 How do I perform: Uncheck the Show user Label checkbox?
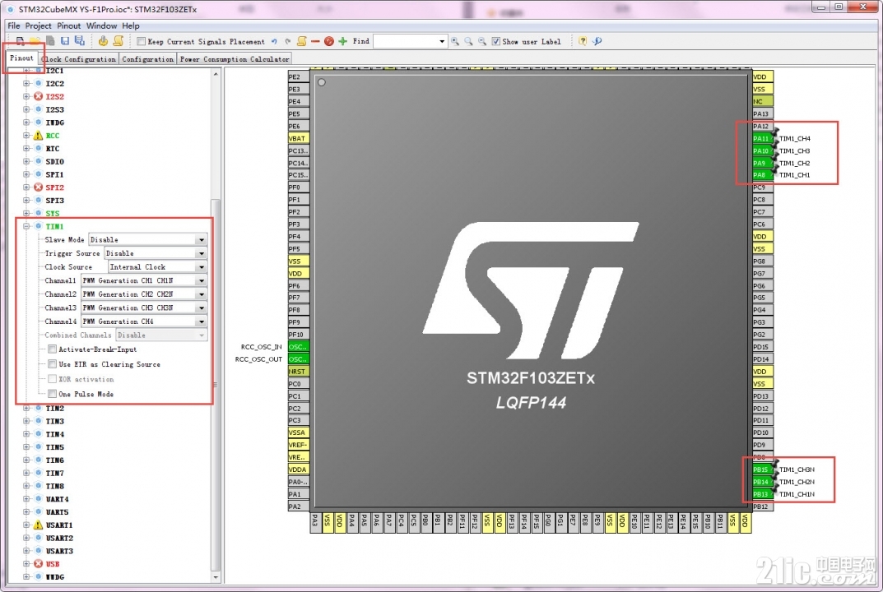495,41
